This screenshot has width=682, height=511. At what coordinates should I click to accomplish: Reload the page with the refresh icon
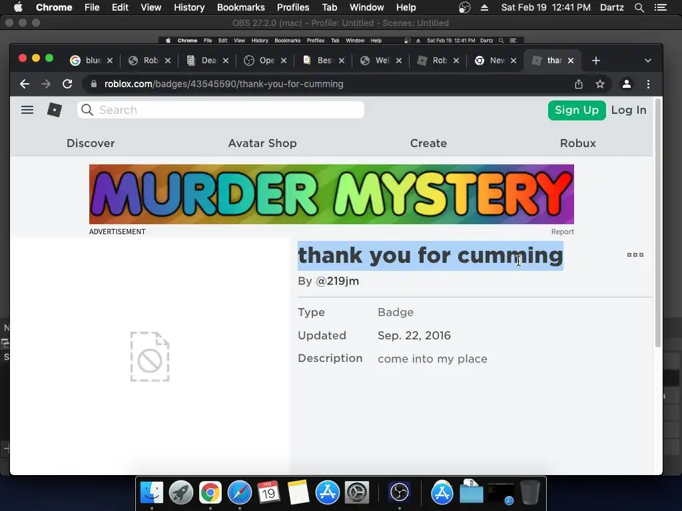[67, 84]
